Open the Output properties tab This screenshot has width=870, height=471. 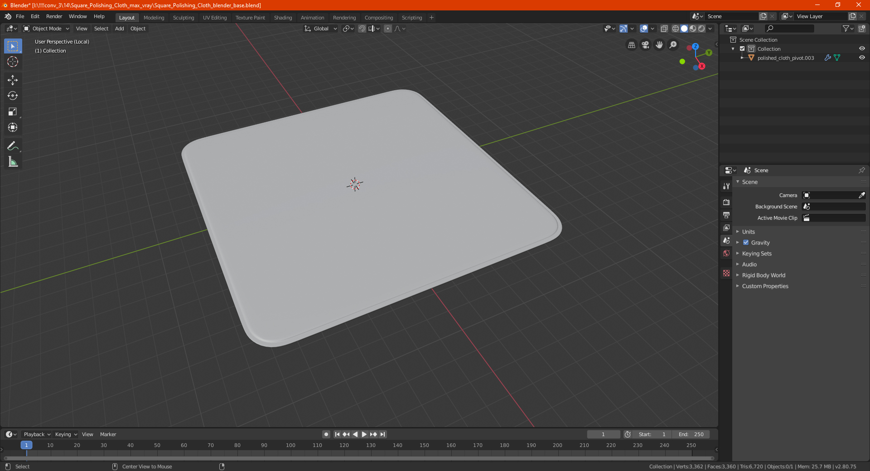[x=726, y=215]
